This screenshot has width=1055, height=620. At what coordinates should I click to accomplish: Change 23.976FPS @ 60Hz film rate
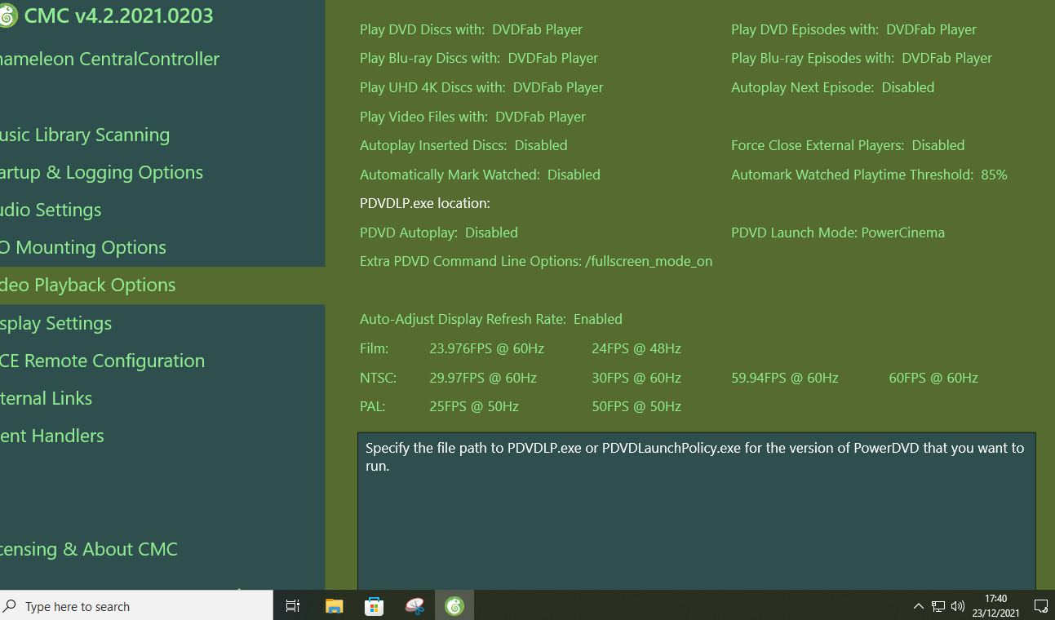[x=486, y=348]
